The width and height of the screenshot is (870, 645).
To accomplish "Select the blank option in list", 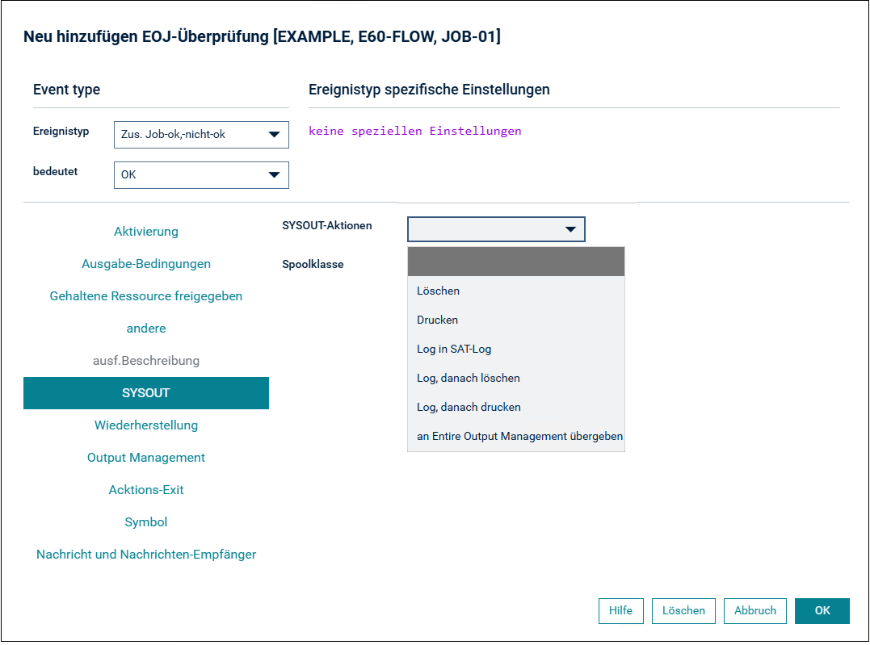I will (x=516, y=262).
